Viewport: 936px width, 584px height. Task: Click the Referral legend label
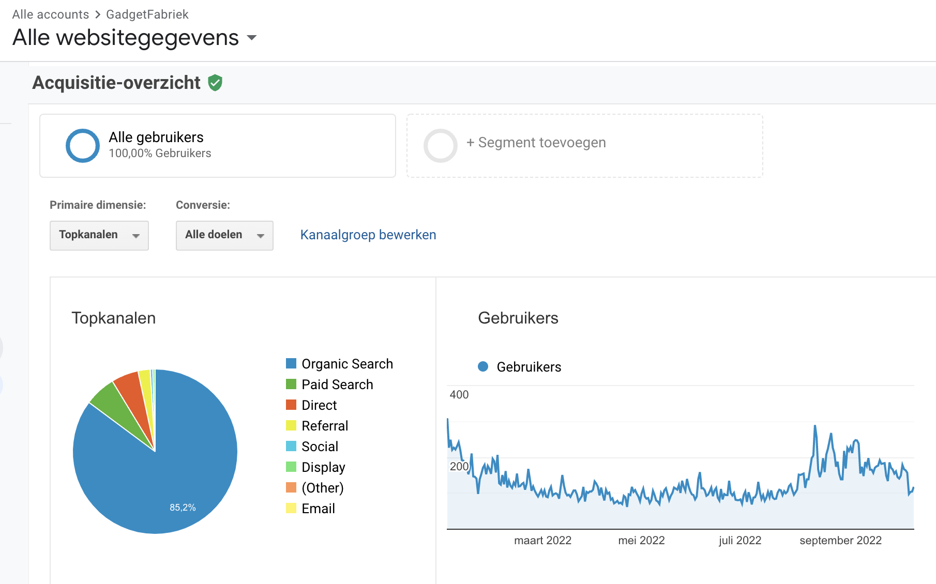point(325,426)
